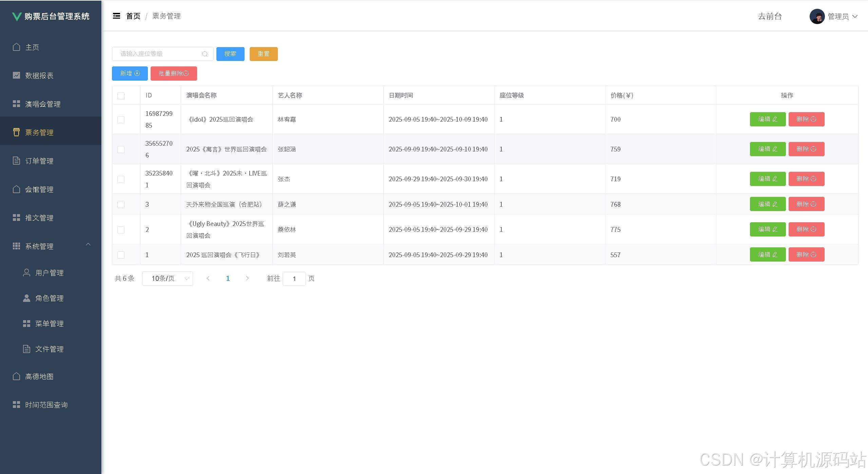The width and height of the screenshot is (868, 474).
Task: Check the row for 张韶涵
Action: [121, 149]
